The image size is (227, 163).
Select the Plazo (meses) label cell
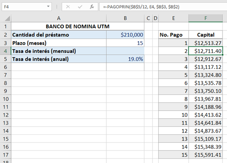coord(59,43)
